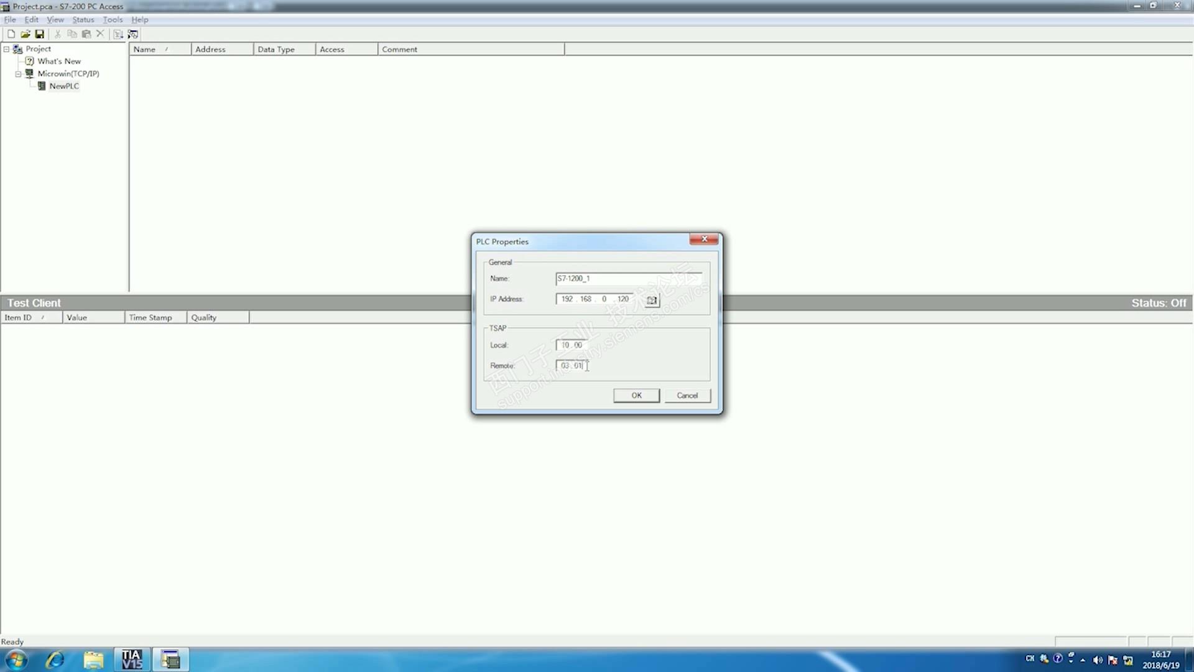This screenshot has height=672, width=1194.
Task: Select the NewPLC tree node
Action: click(x=64, y=86)
